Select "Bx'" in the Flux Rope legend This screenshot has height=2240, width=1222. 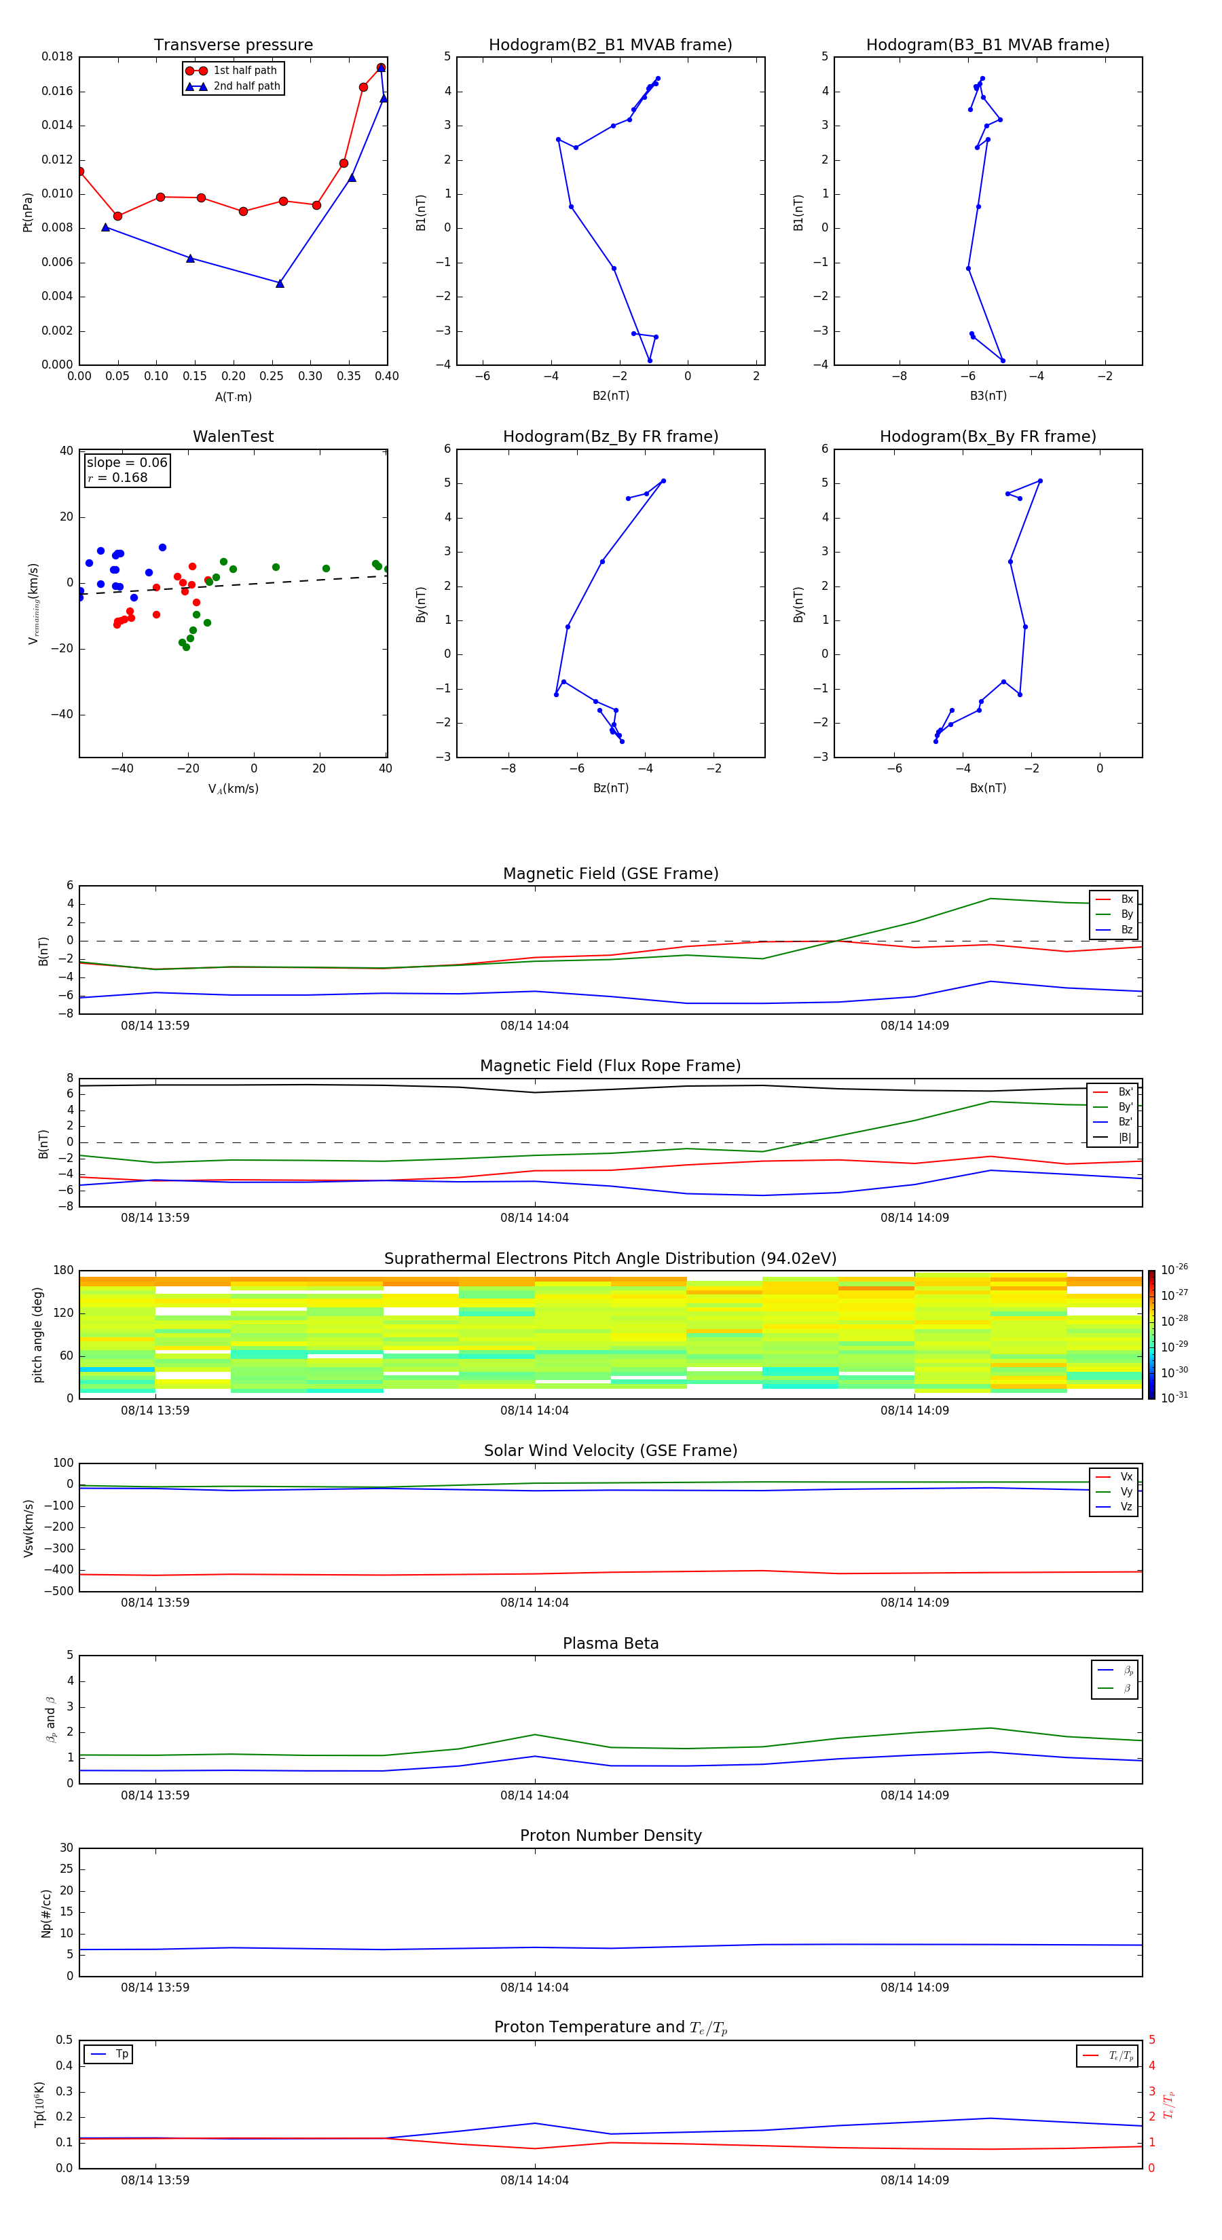coord(1113,1092)
